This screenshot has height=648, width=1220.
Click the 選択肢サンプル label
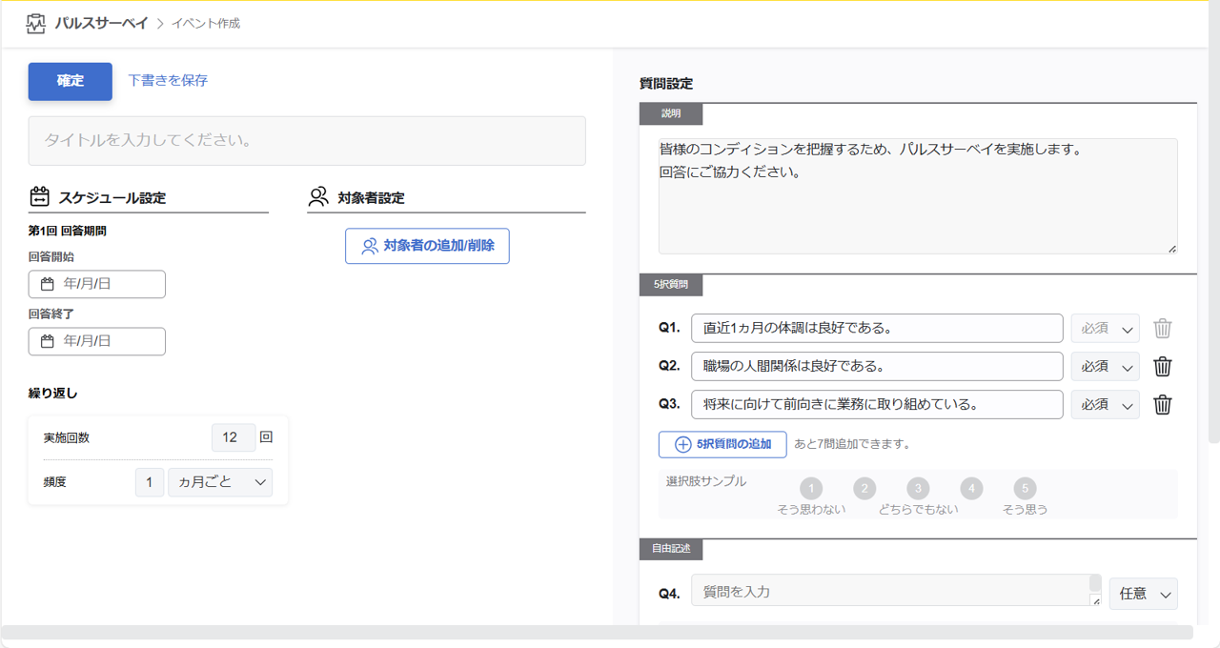[x=706, y=481]
